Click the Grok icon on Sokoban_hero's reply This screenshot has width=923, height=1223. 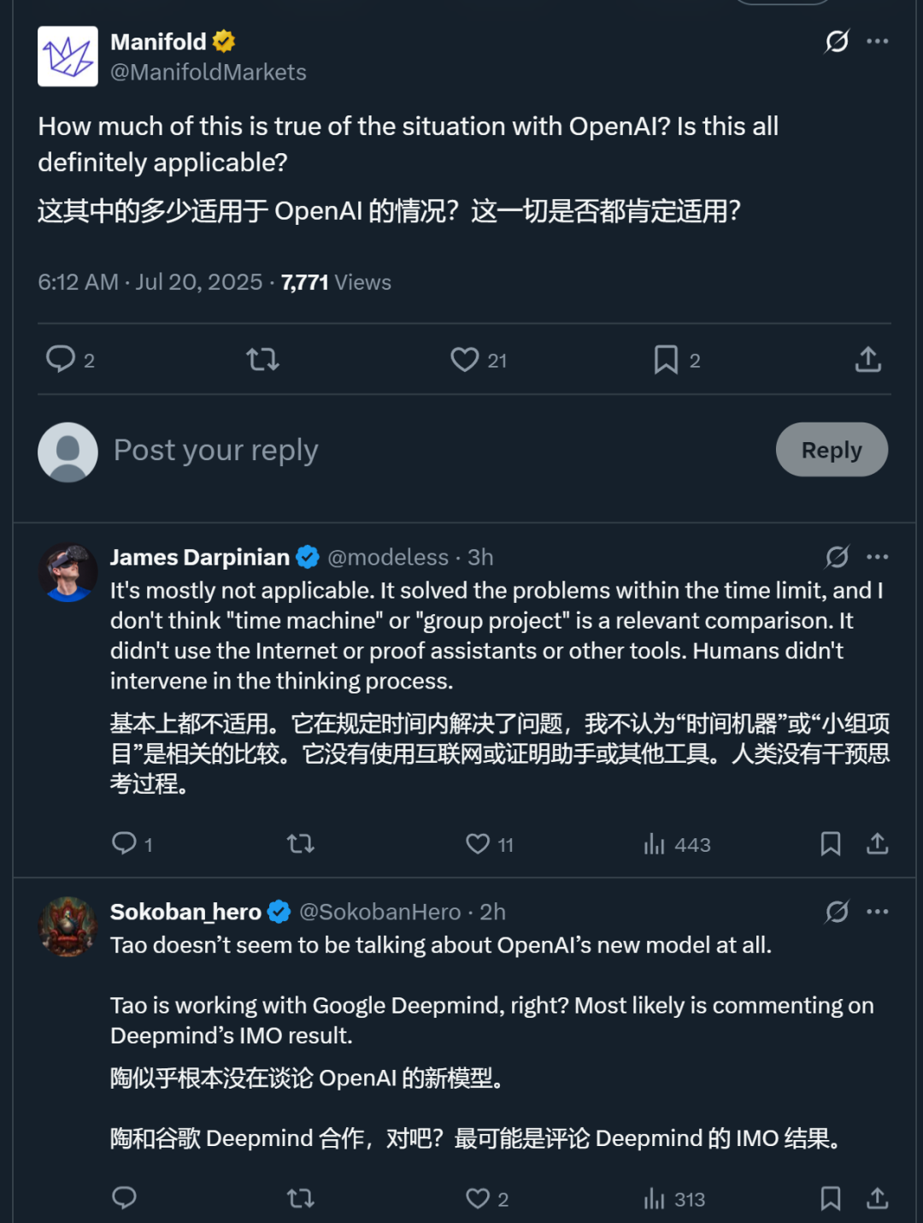pyautogui.click(x=837, y=912)
